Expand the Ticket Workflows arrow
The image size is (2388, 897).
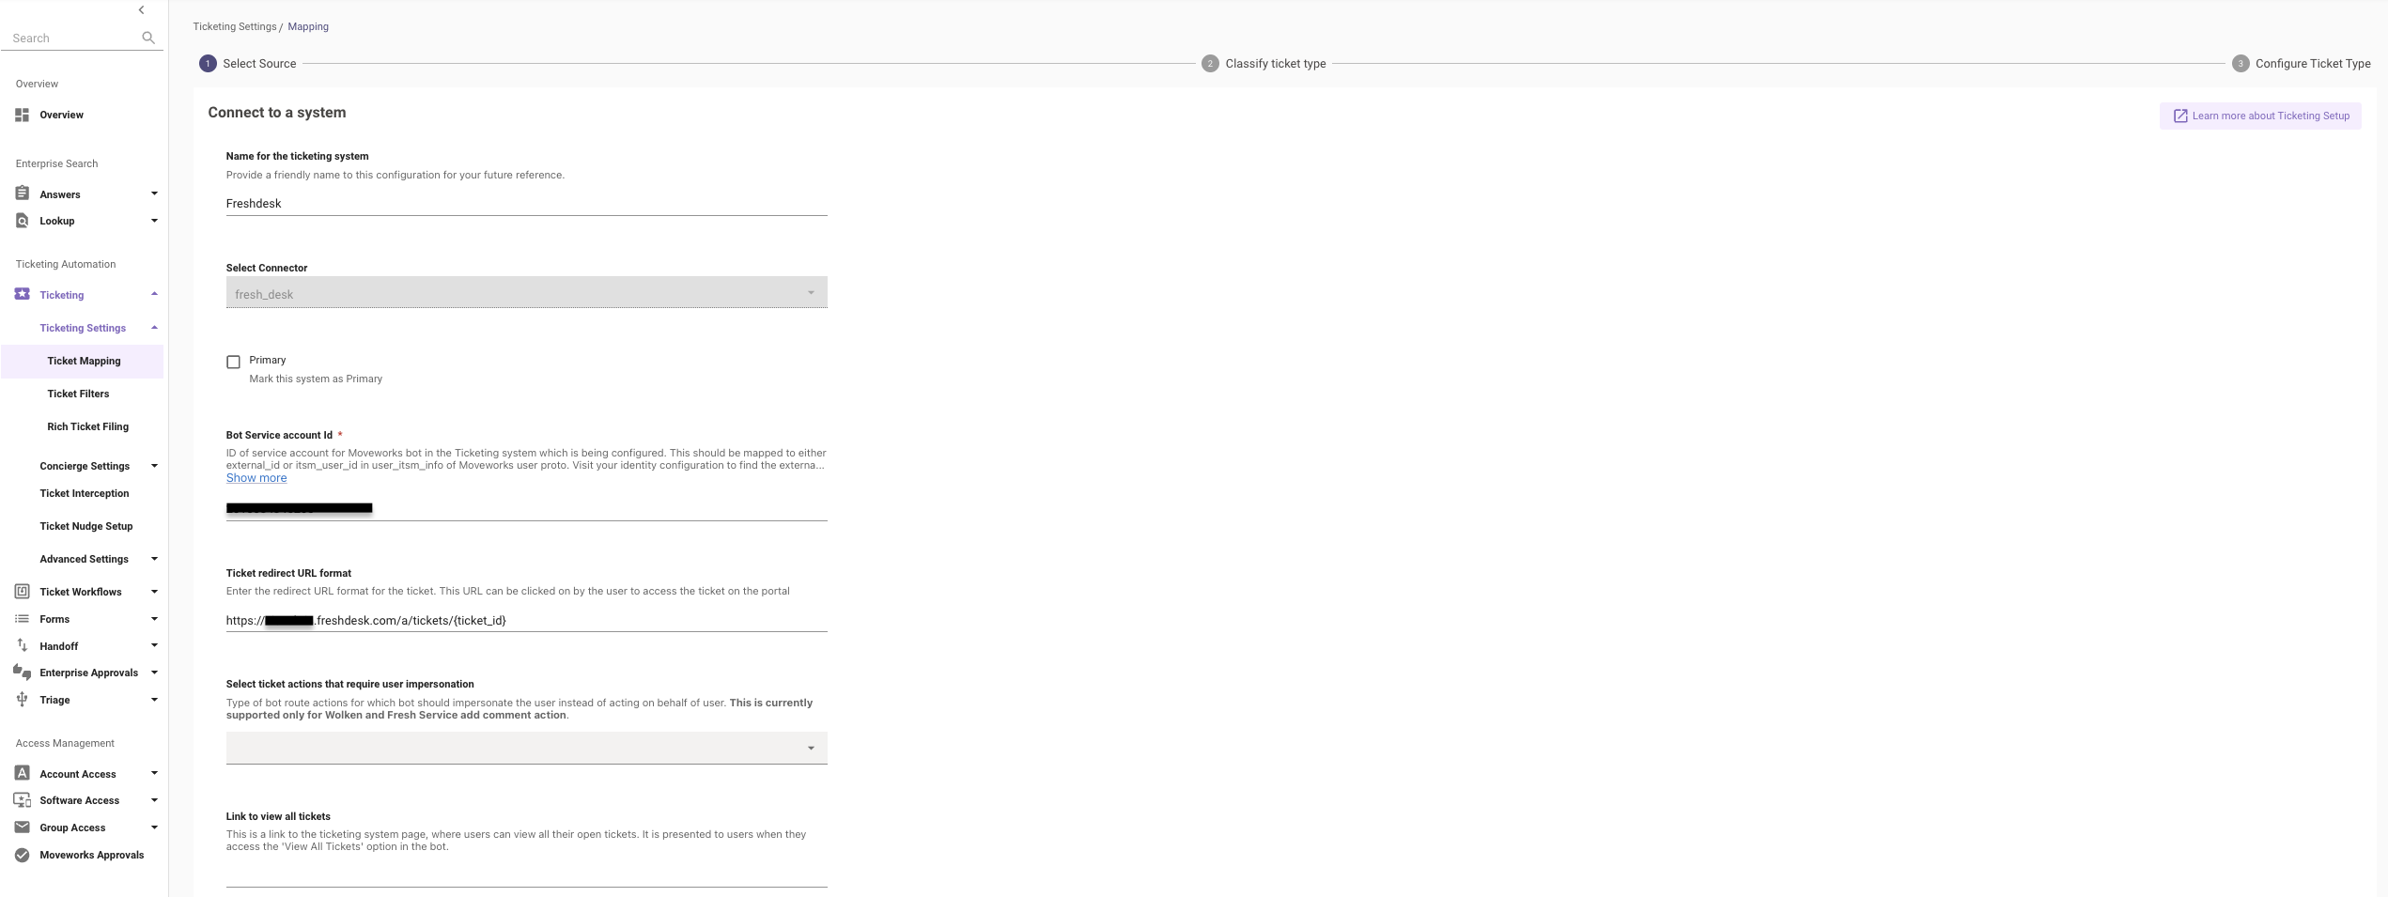(x=154, y=592)
